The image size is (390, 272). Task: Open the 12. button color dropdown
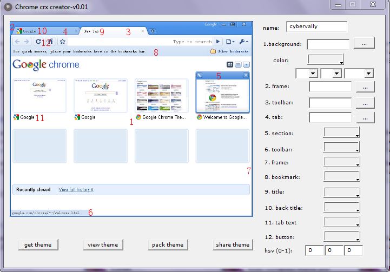pos(342,236)
